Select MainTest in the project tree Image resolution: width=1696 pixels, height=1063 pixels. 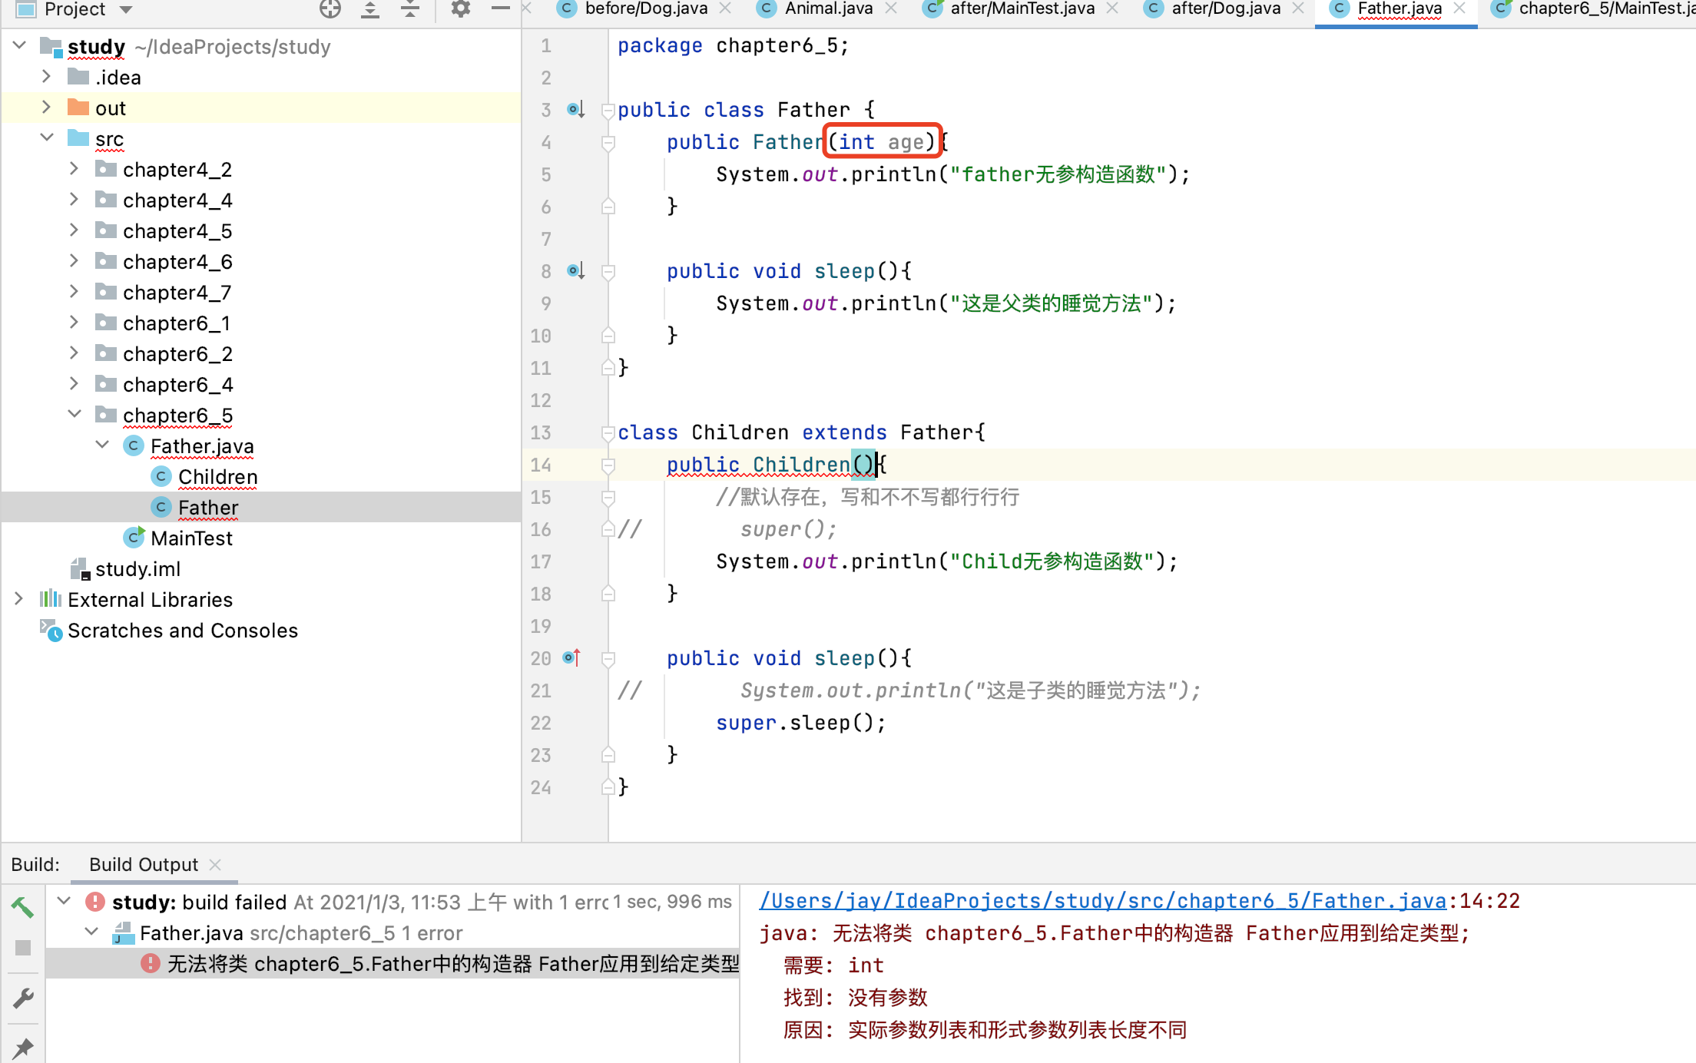(x=191, y=538)
